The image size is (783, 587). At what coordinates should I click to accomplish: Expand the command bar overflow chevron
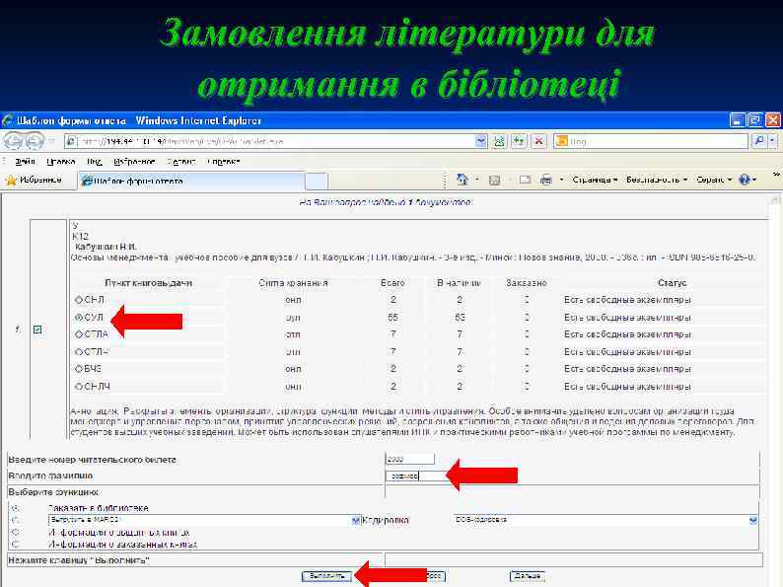[776, 175]
